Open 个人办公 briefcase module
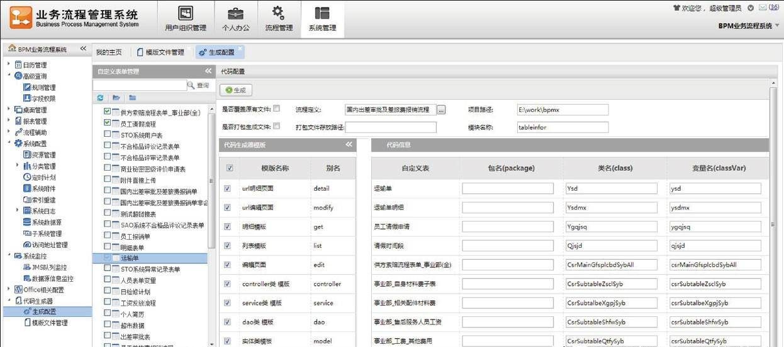The image size is (784, 347). (x=235, y=19)
